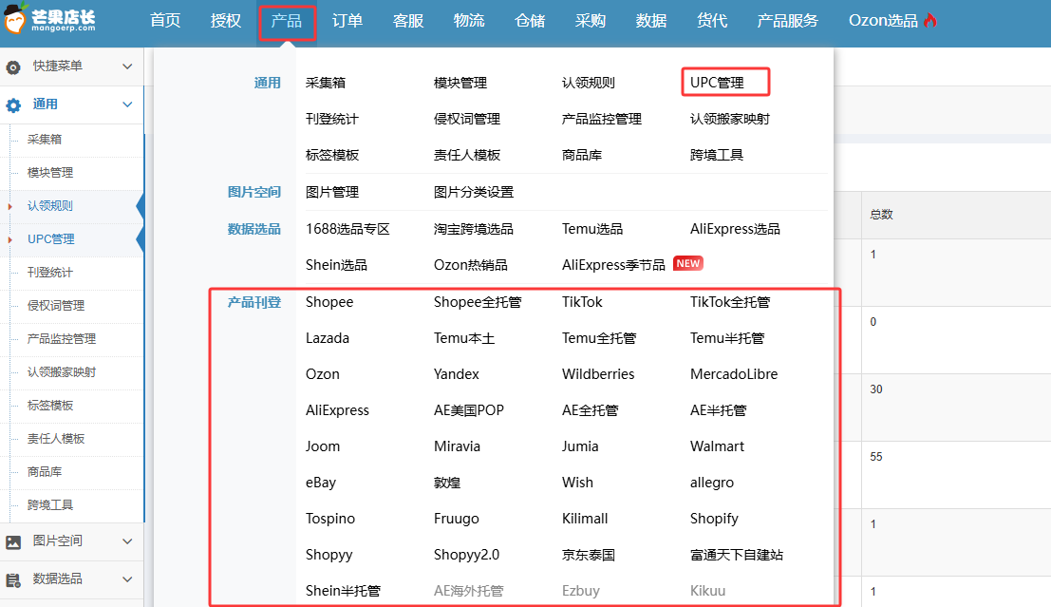
Task: Open 刊登统计 in the left sidebar
Action: point(50,273)
